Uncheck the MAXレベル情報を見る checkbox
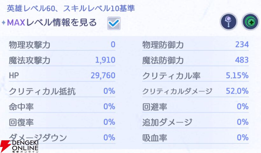Image resolution: width=261 pixels, height=153 pixels. [x=114, y=23]
